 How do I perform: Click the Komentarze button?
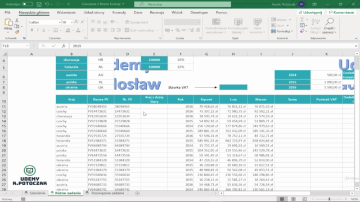[x=341, y=12]
